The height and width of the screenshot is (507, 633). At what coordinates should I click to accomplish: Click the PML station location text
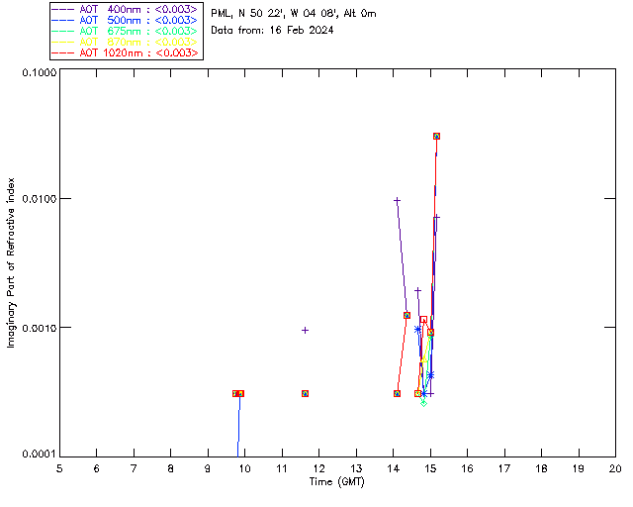[x=294, y=14]
